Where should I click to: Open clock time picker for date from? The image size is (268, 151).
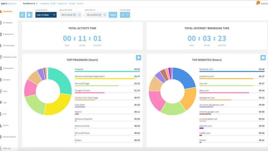tap(79, 15)
